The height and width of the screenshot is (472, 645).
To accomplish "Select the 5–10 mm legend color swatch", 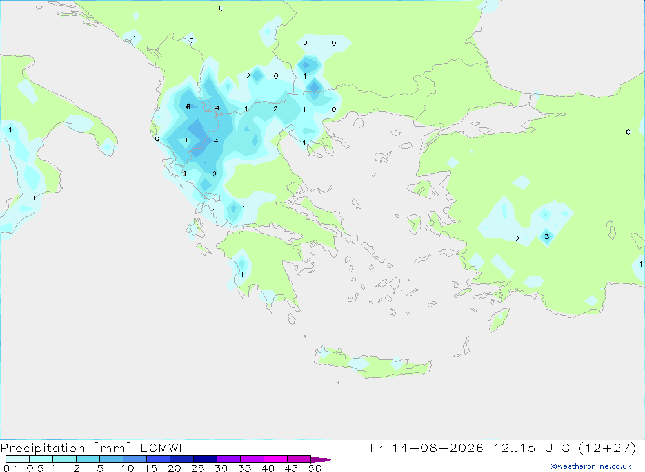I will (x=111, y=459).
